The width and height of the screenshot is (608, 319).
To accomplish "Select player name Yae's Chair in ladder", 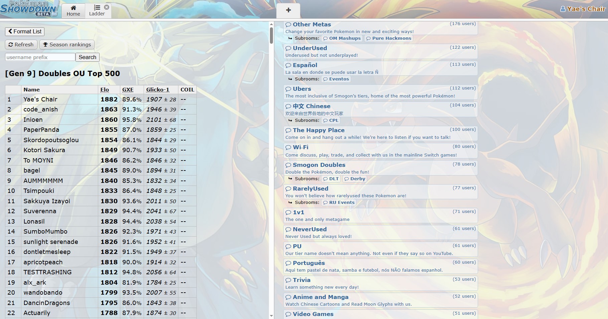I will pos(40,99).
